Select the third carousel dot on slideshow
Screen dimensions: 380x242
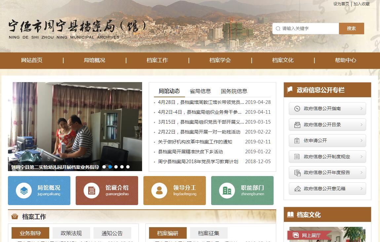click(116, 167)
